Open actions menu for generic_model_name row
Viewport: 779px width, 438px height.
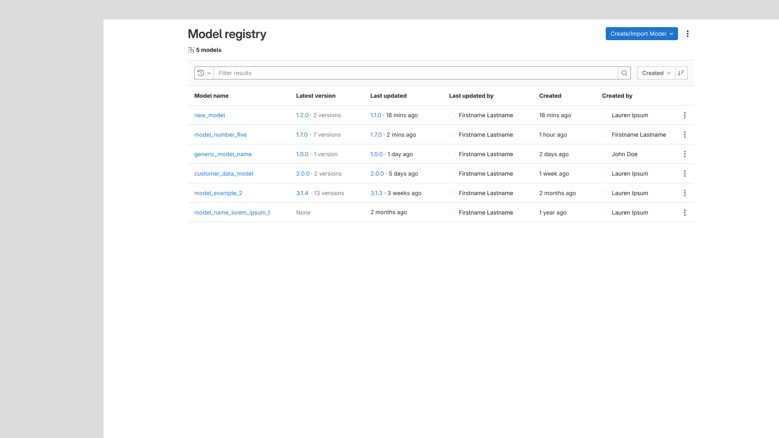684,154
